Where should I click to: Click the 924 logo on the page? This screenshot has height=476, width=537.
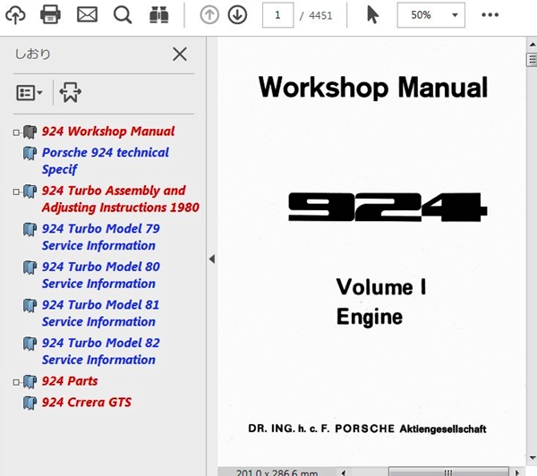pyautogui.click(x=388, y=207)
